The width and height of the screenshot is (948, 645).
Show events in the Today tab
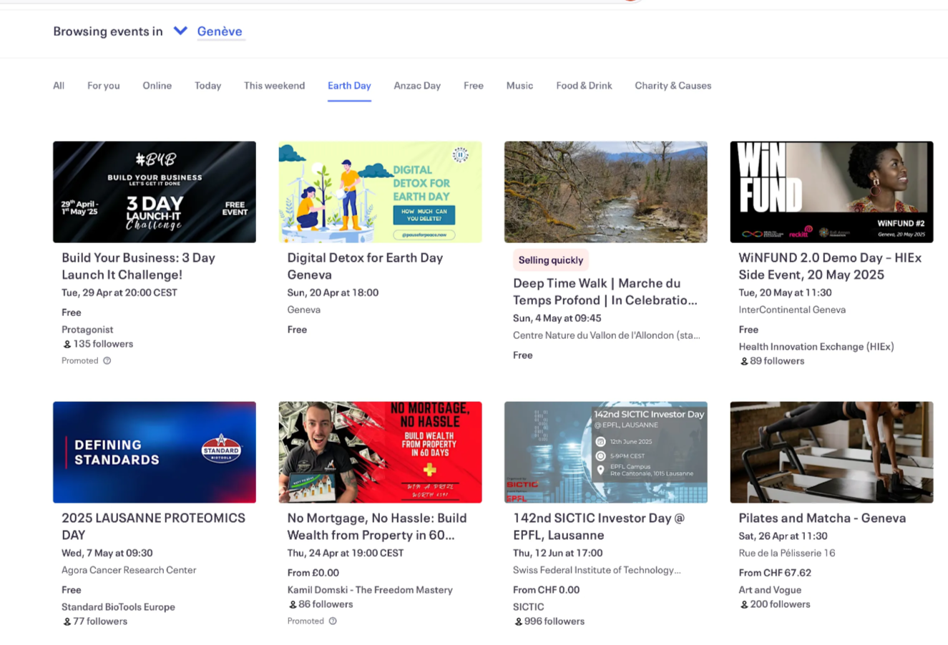click(207, 86)
